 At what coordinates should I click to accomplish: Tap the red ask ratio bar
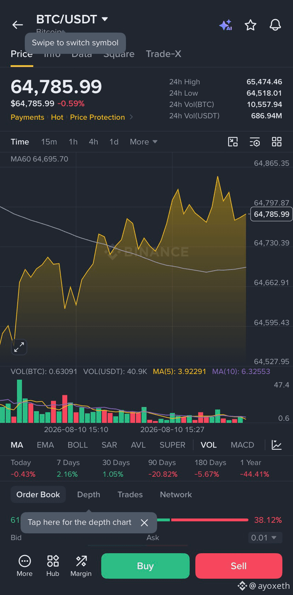pyautogui.click(x=209, y=520)
